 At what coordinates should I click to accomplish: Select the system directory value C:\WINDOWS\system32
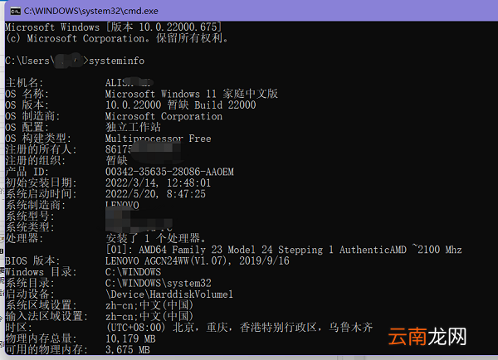coord(159,283)
